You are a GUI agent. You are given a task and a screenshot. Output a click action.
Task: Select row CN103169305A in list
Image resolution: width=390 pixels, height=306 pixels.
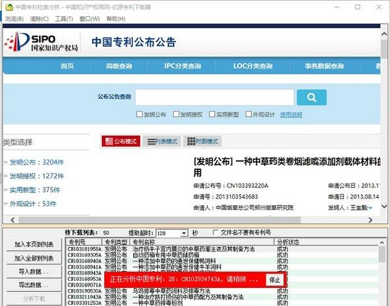pos(222,255)
